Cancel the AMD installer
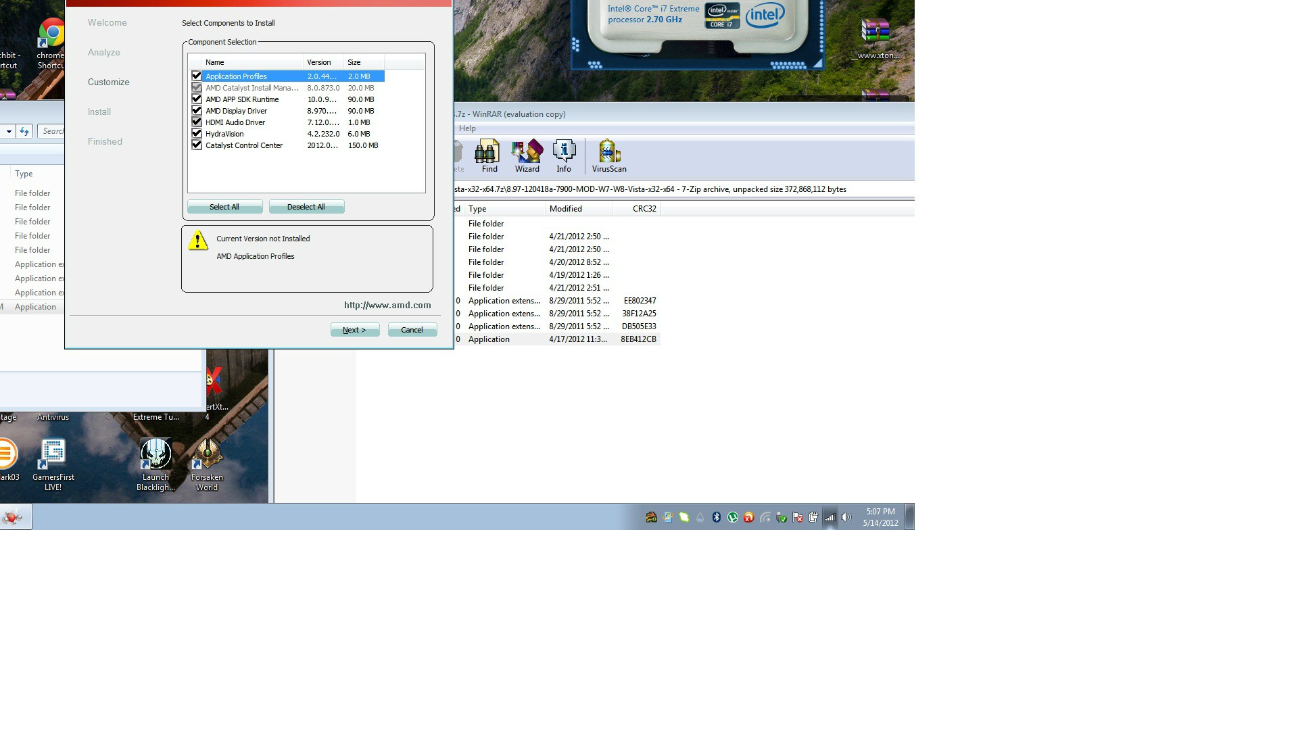The height and width of the screenshot is (730, 1298). 412,330
